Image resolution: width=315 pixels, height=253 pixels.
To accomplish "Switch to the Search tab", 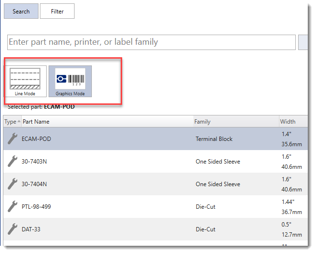I will click(x=21, y=11).
